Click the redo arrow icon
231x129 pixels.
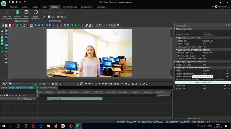point(24,25)
